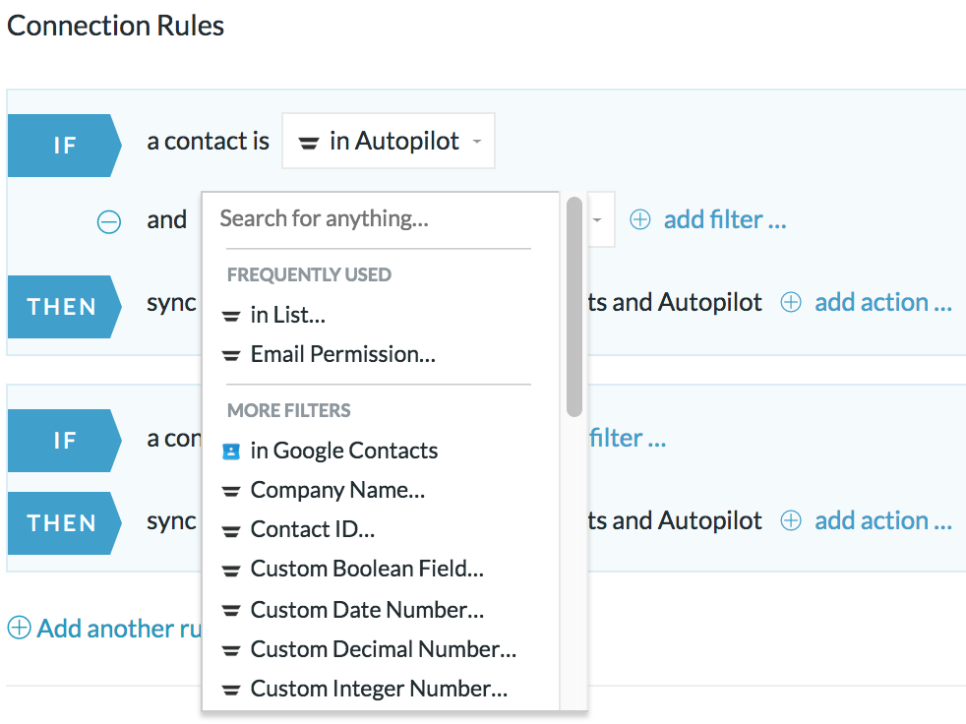The height and width of the screenshot is (724, 966).
Task: Click the second rule's IF label
Action: coord(65,441)
